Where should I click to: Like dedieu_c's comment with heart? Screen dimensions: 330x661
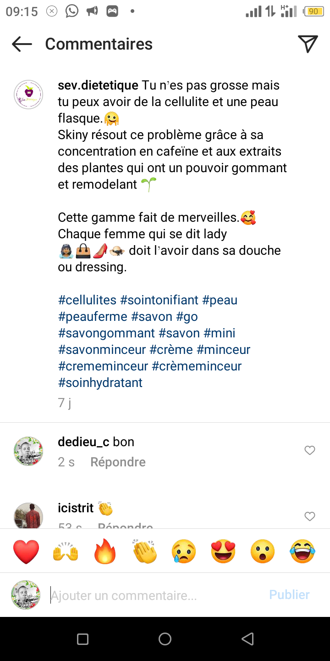[x=310, y=450]
